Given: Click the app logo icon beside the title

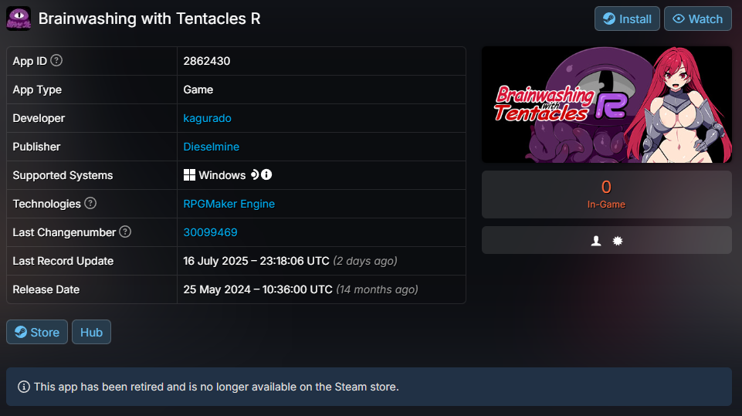Looking at the screenshot, I should coord(19,19).
